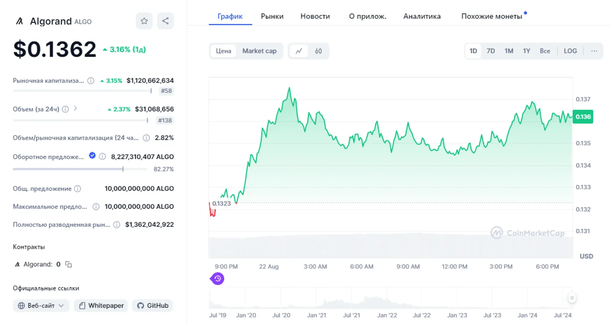This screenshot has width=610, height=324.
Task: Click the current price tag 0.136 on chart
Action: [x=583, y=117]
